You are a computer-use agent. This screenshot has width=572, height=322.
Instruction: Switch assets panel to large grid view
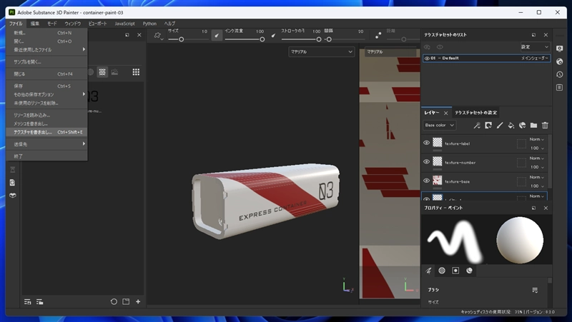point(136,72)
